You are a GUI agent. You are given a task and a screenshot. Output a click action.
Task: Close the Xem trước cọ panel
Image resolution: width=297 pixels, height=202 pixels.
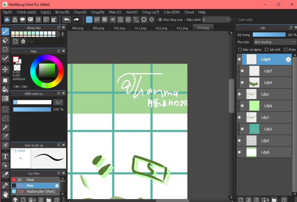point(64,145)
